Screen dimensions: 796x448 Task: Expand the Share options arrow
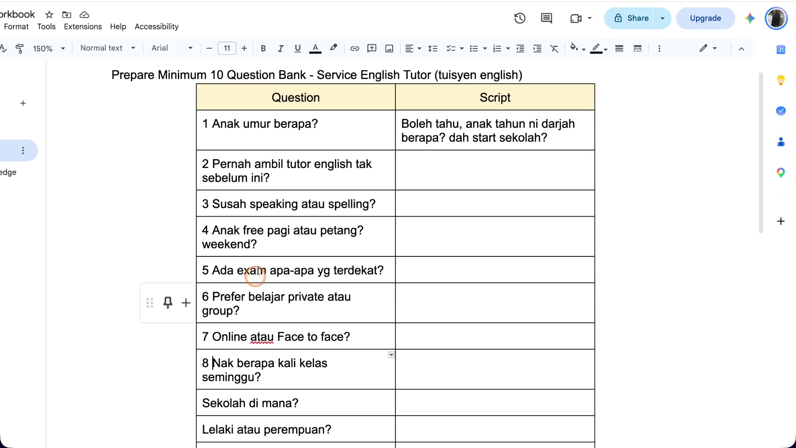pyautogui.click(x=662, y=18)
